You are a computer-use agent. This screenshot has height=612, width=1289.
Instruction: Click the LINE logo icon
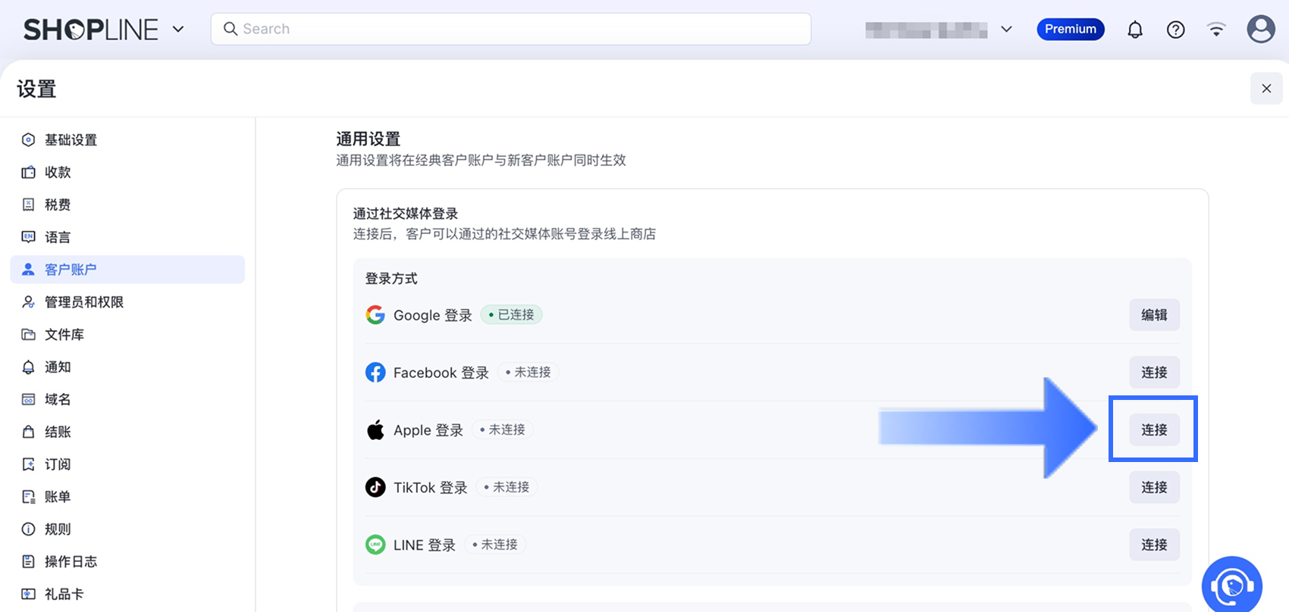pos(375,545)
